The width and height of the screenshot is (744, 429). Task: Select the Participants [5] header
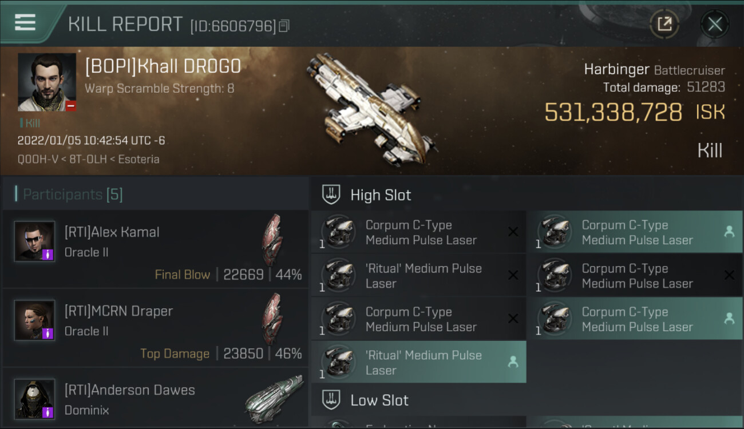click(73, 194)
